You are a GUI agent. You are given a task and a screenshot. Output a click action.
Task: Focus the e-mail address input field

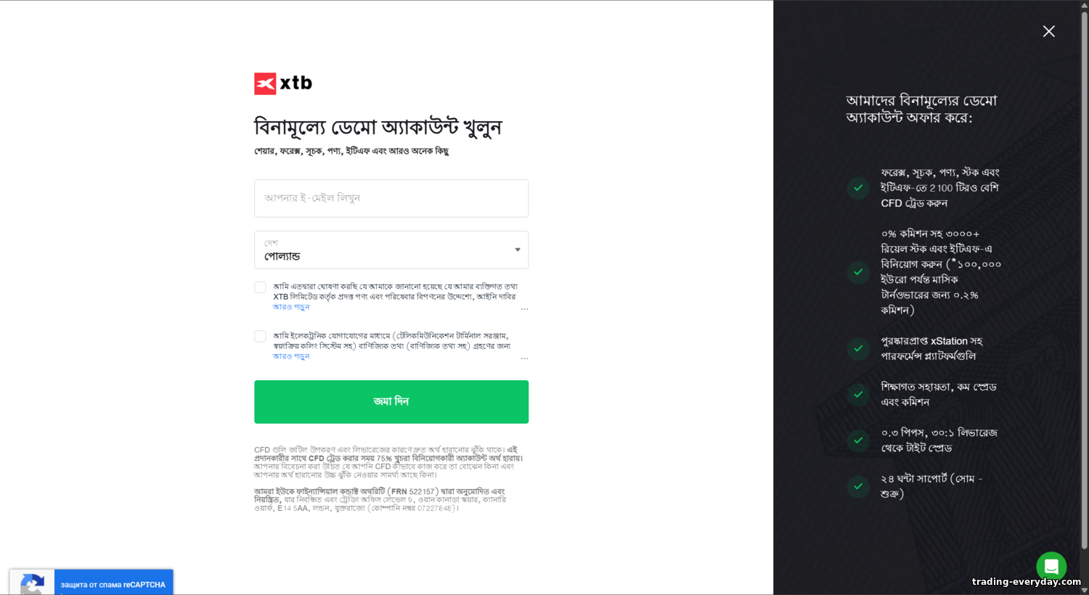tap(391, 198)
